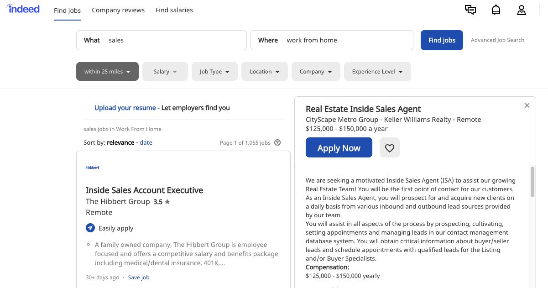This screenshot has width=548, height=288.
Task: Switch to the Company reviews tab
Action: click(x=118, y=10)
